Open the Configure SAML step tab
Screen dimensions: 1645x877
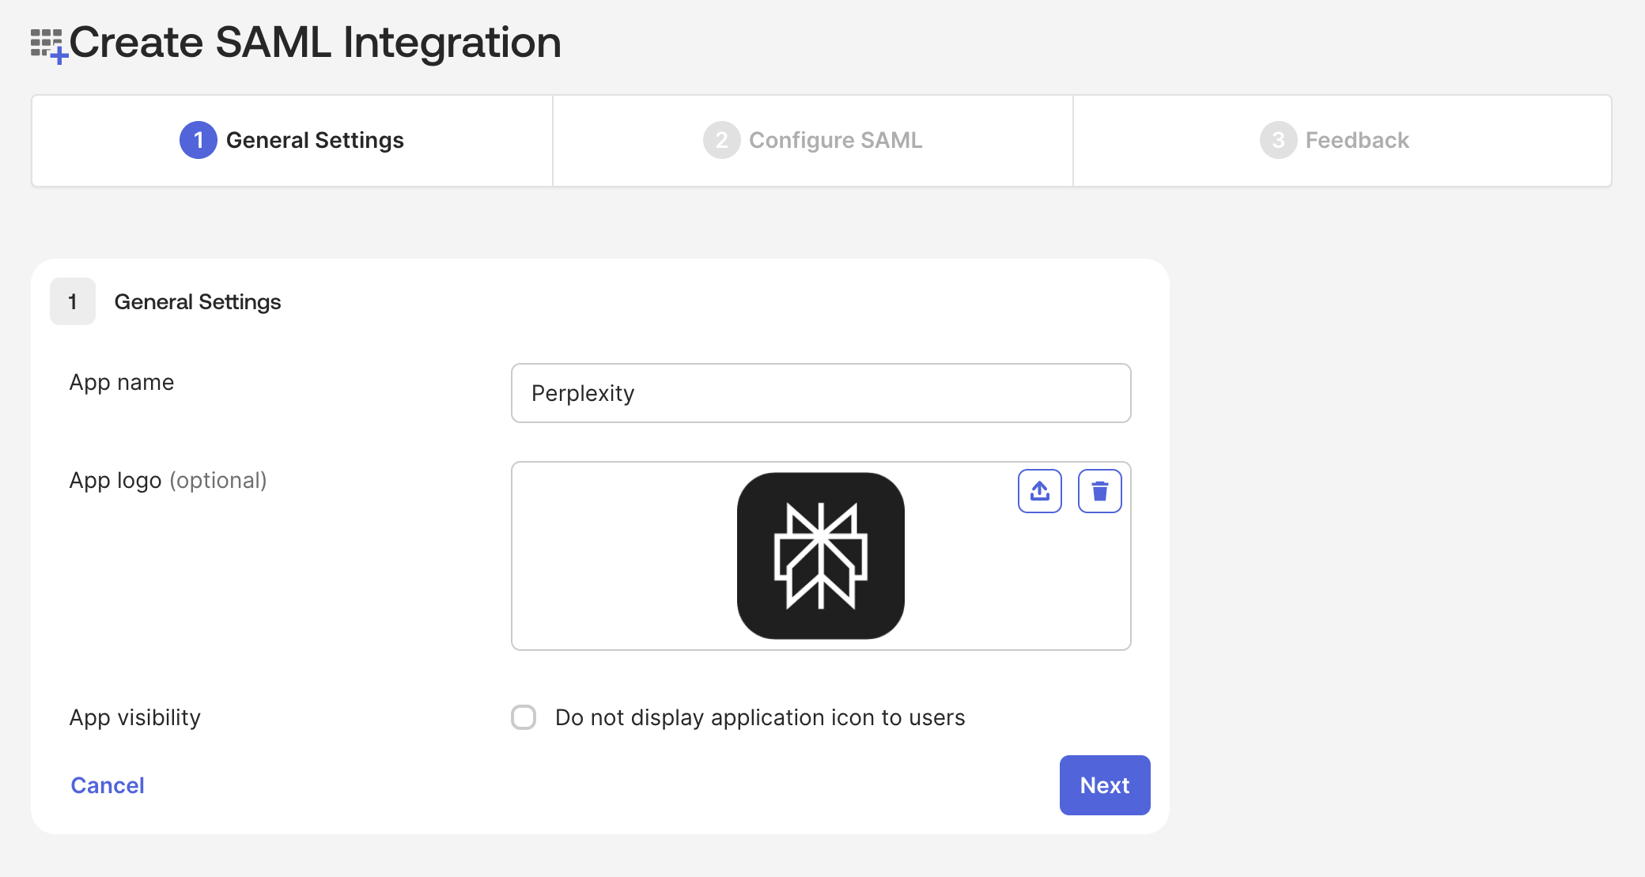[813, 141]
